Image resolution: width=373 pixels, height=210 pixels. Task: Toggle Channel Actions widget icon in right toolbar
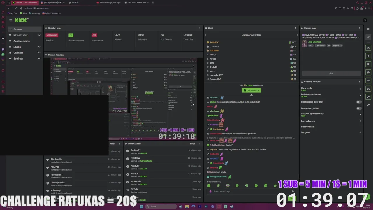[x=368, y=89]
